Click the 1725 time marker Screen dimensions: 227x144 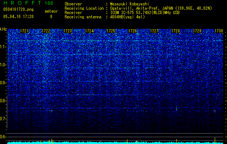click(x=111, y=31)
